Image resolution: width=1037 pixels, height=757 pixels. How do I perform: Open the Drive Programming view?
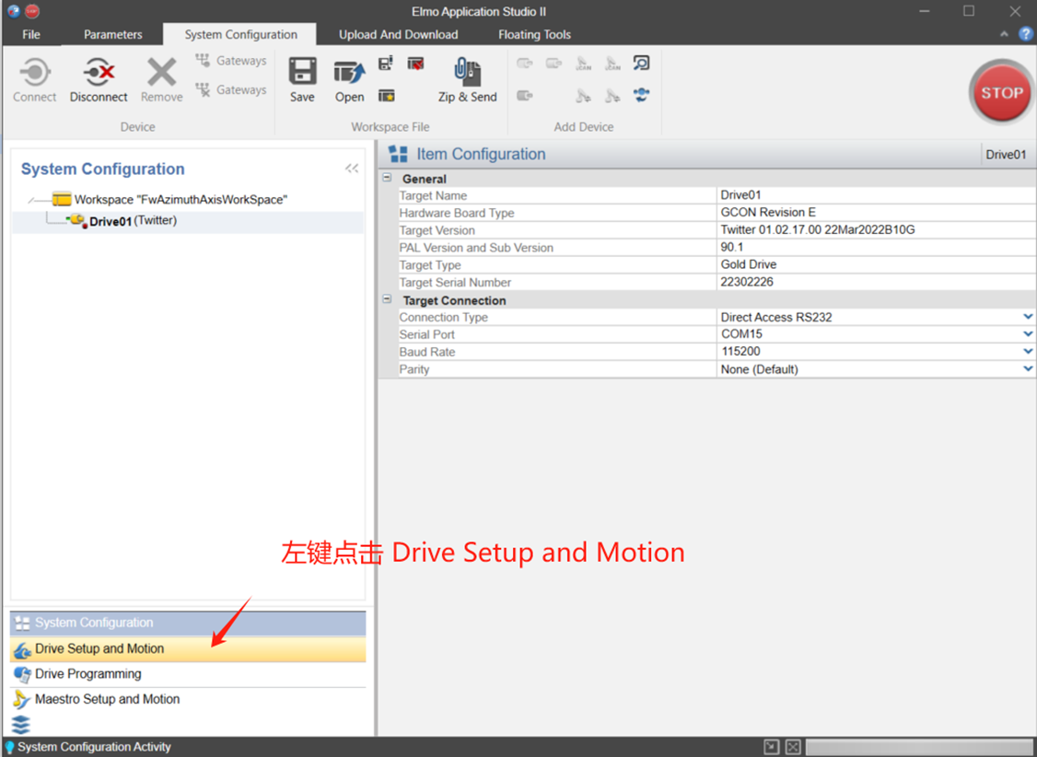coord(188,674)
